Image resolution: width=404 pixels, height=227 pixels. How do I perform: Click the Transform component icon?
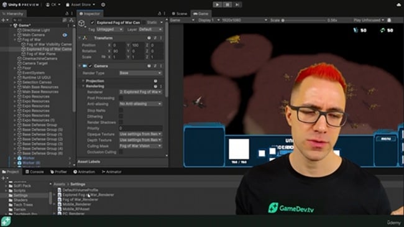point(85,38)
